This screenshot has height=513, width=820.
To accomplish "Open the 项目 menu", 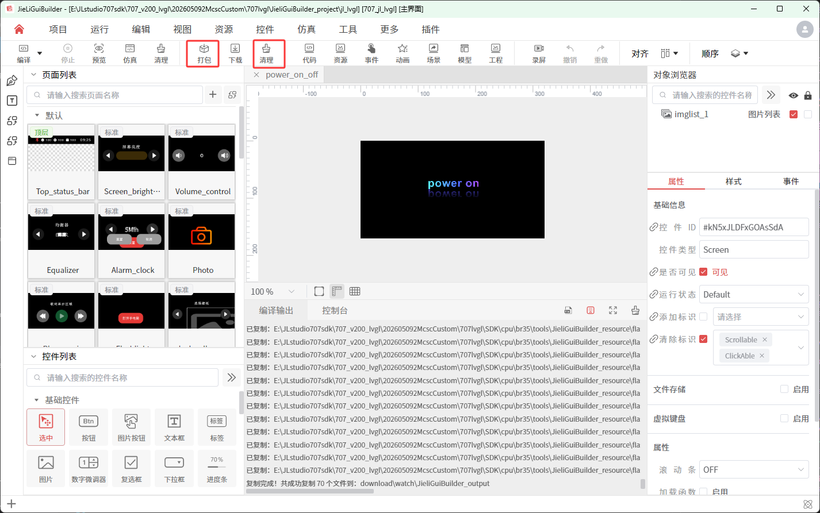I will click(58, 29).
